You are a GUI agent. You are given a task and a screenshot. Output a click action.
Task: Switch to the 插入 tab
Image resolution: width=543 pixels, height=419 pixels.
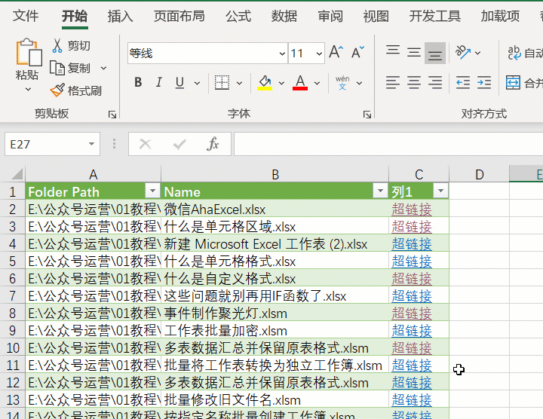coord(120,17)
